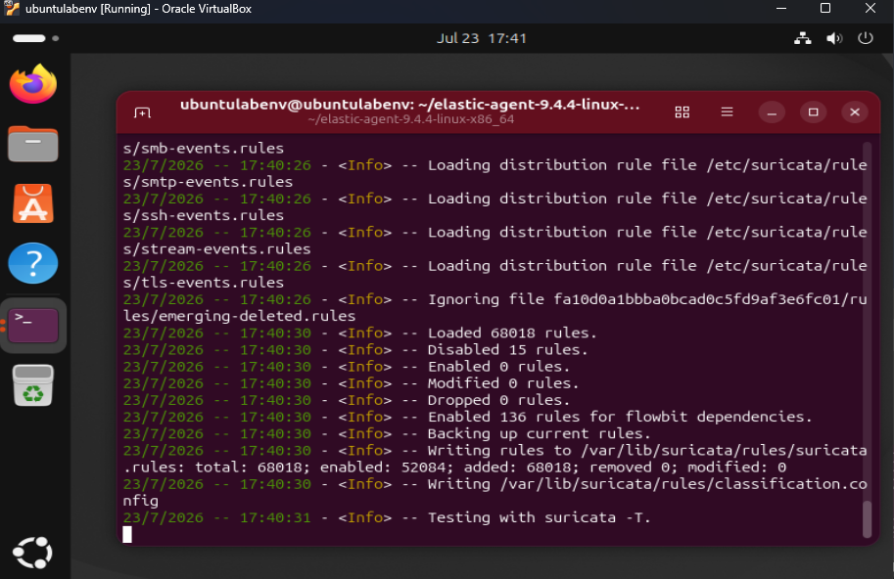
Task: Click the 'Disabled 15 rules.' line
Action: [x=507, y=349]
